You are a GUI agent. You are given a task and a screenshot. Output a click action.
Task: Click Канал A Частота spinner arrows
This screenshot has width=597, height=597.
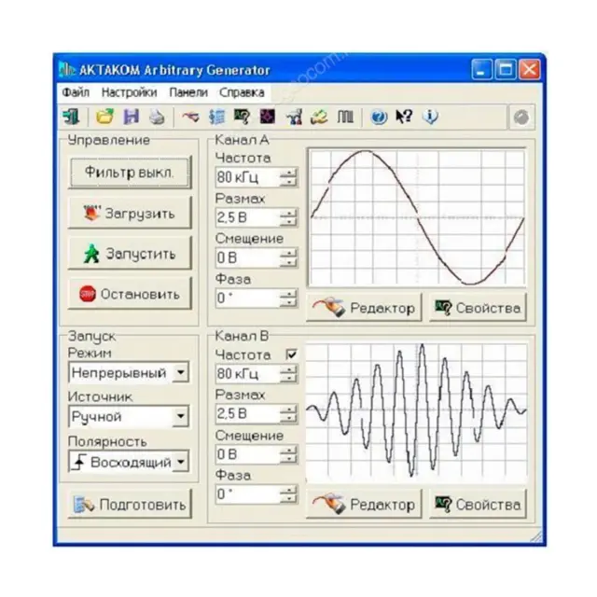tap(288, 177)
